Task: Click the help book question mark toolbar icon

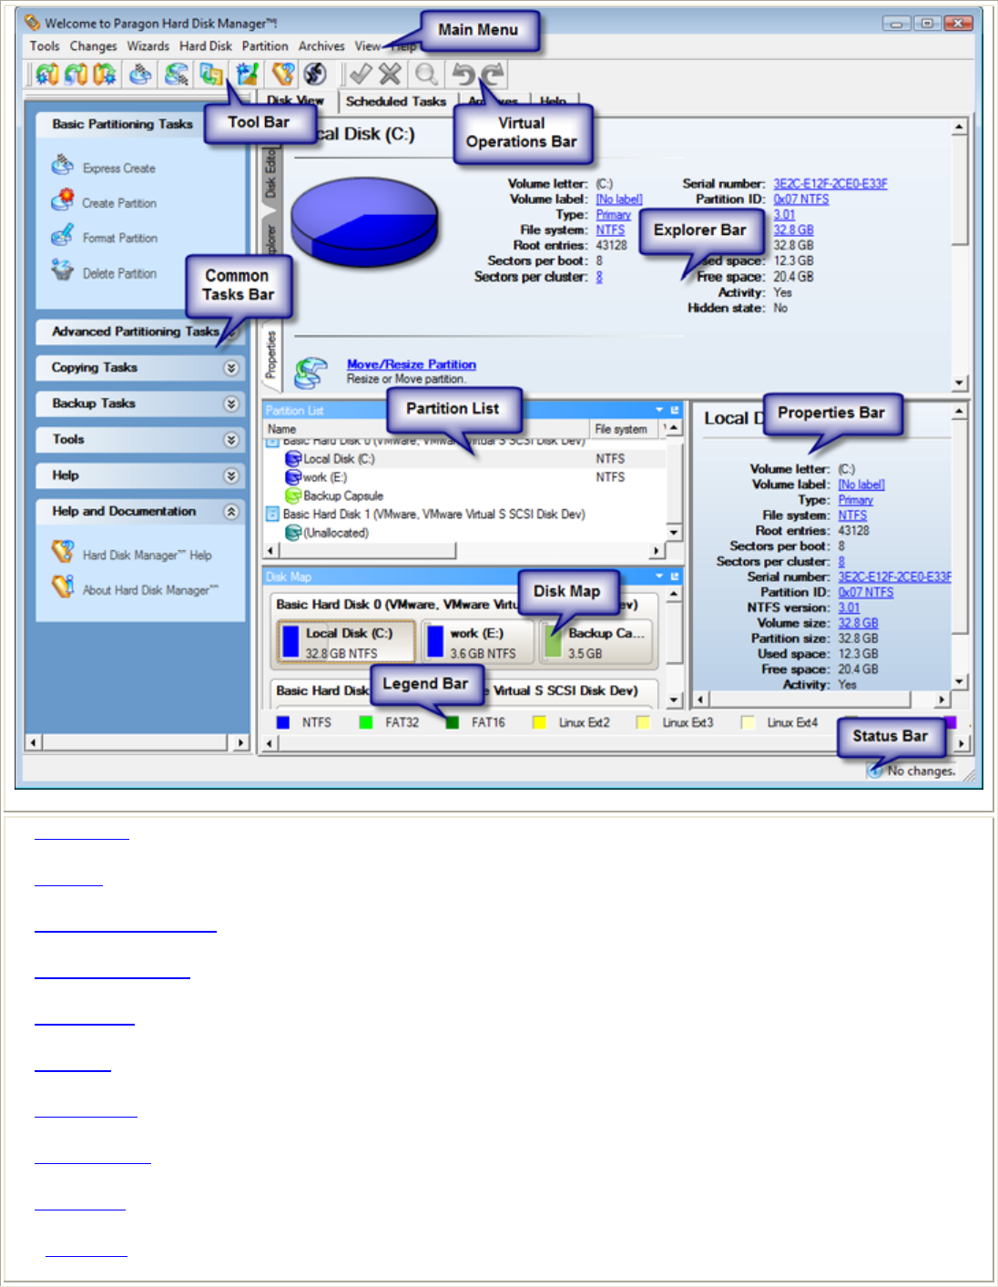Action: coord(284,75)
